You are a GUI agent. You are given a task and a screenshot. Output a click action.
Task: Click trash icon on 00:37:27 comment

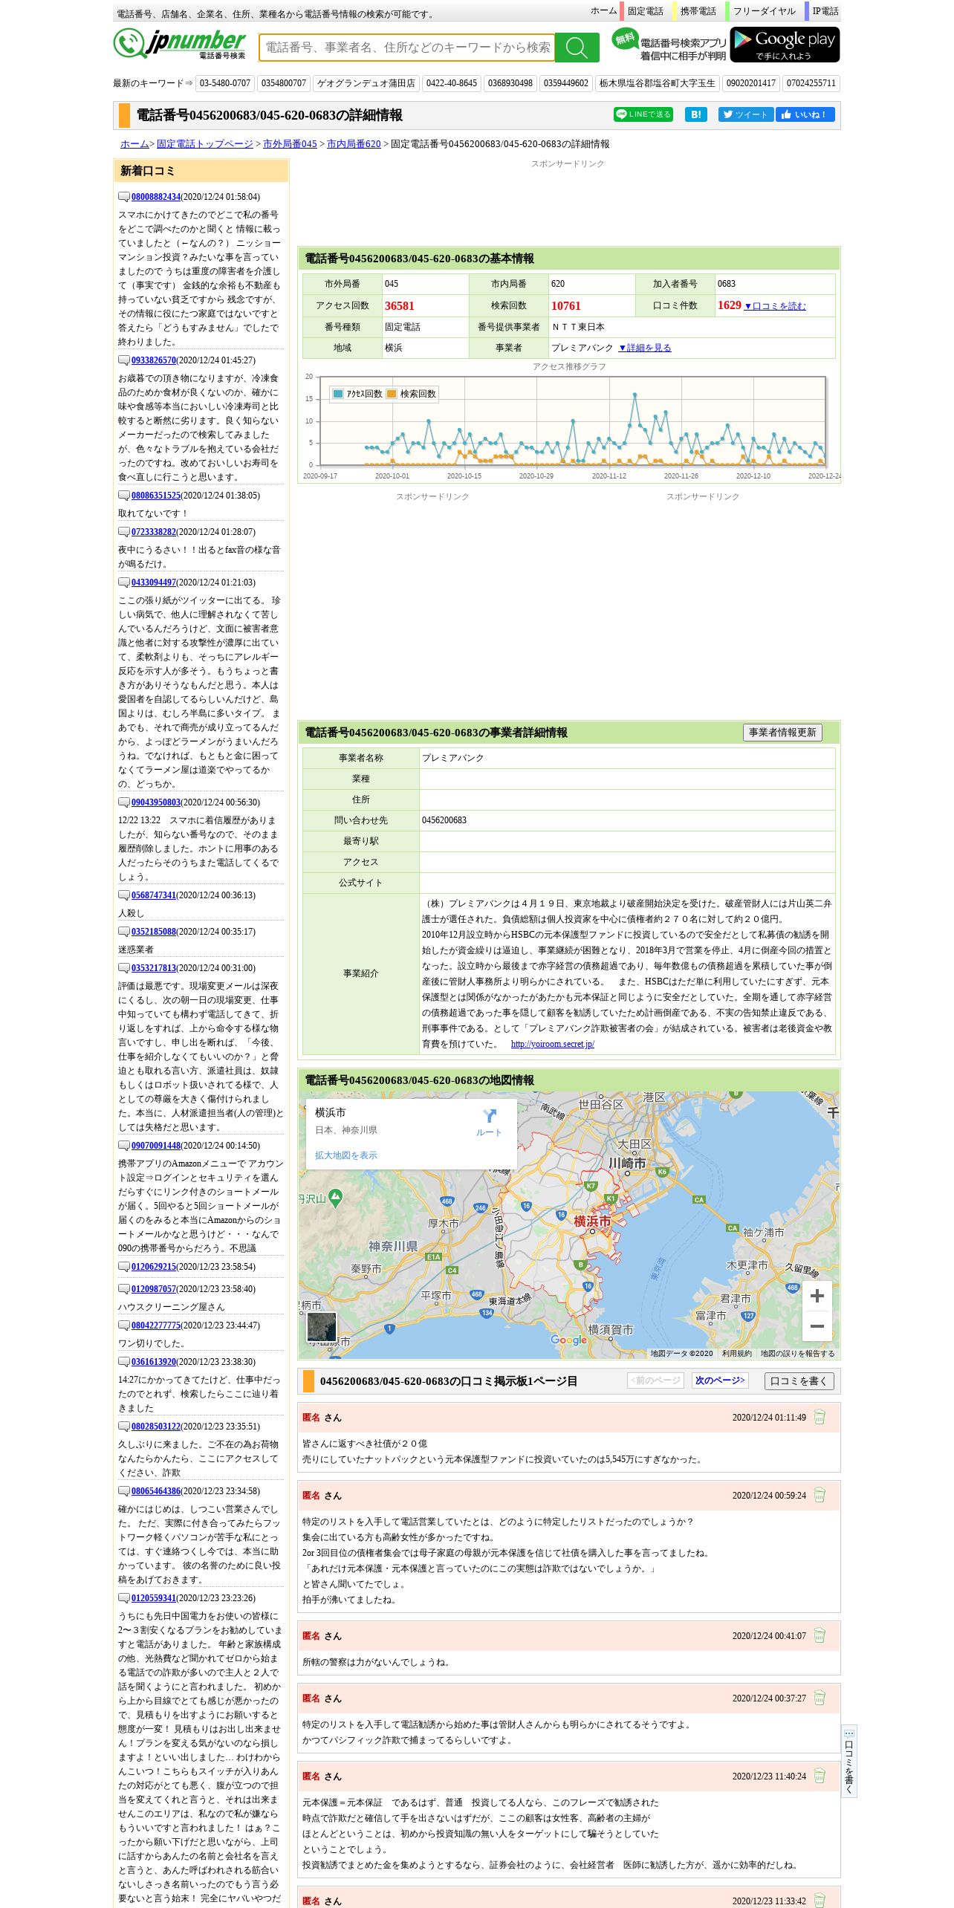tap(820, 1698)
